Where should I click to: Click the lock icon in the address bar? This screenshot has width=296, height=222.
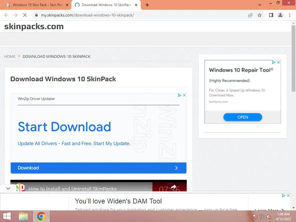click(x=36, y=15)
